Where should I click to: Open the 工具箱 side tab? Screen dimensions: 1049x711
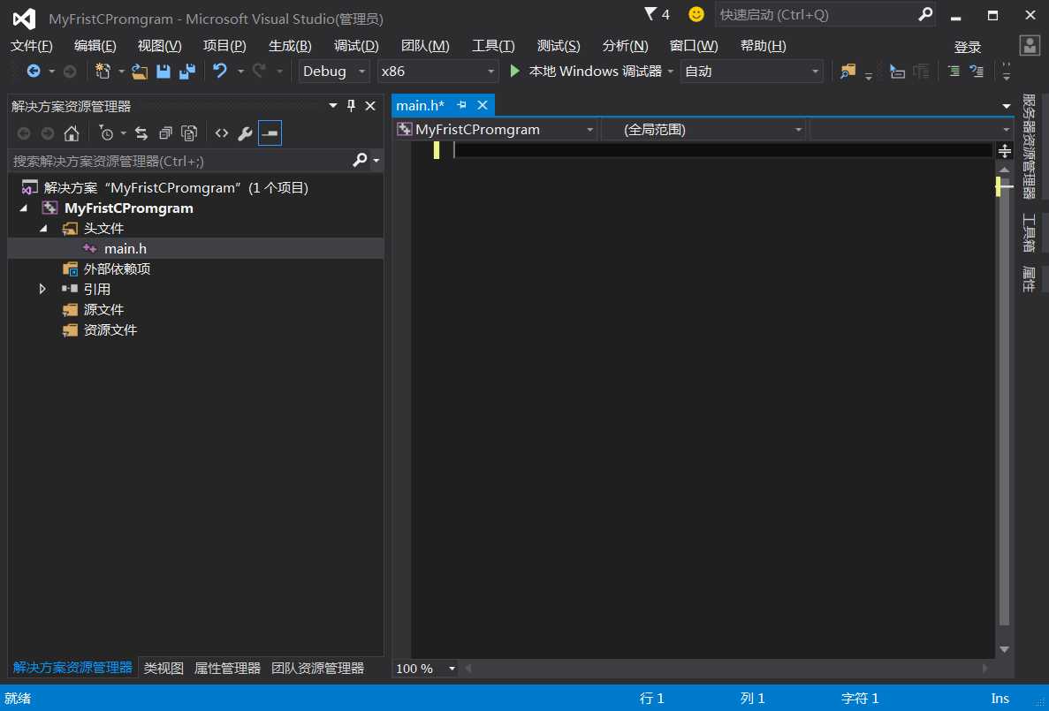pyautogui.click(x=1029, y=233)
